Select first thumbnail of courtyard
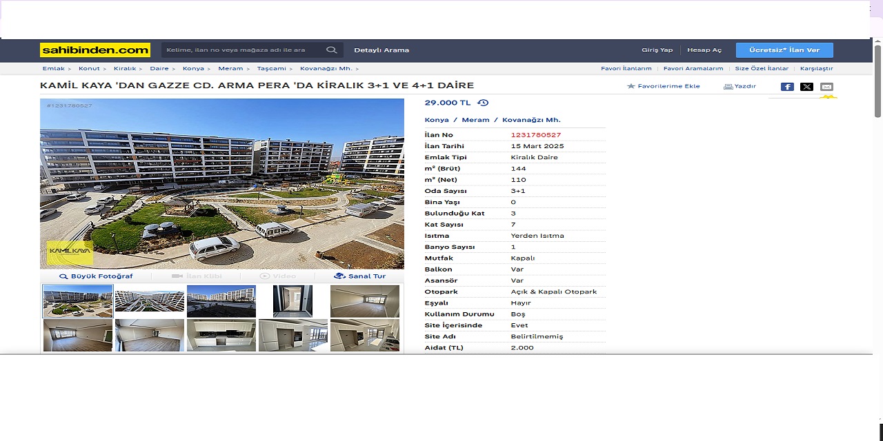The width and height of the screenshot is (883, 441). pyautogui.click(x=78, y=301)
